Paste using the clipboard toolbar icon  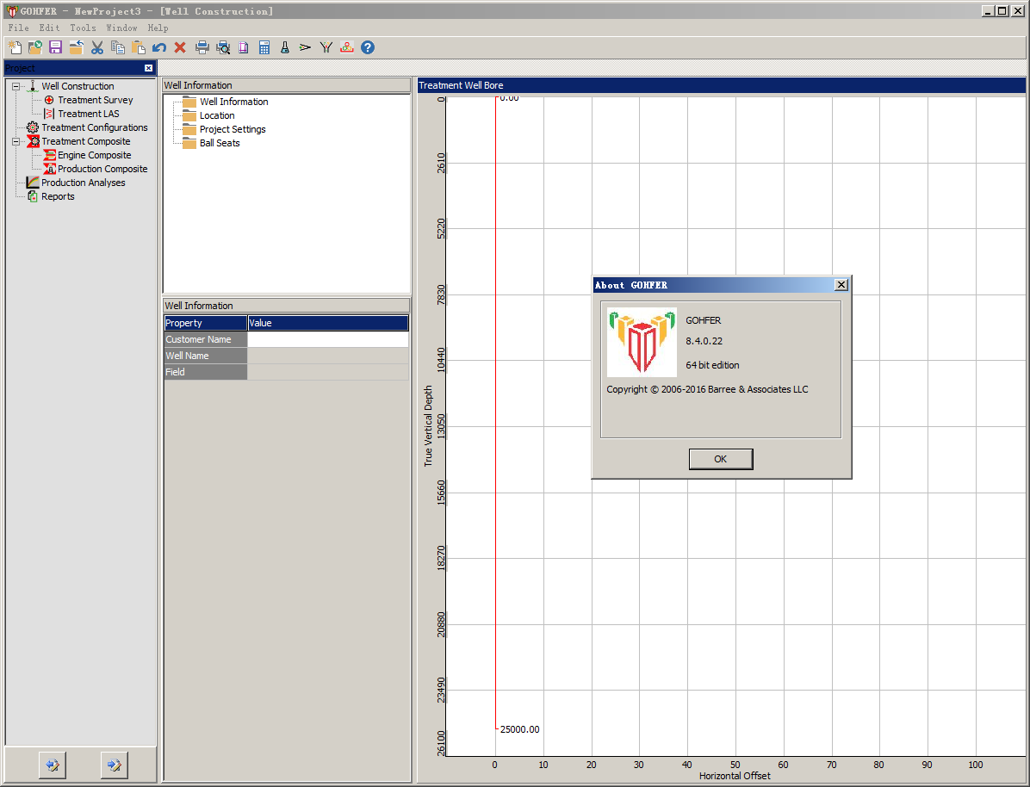pyautogui.click(x=139, y=47)
